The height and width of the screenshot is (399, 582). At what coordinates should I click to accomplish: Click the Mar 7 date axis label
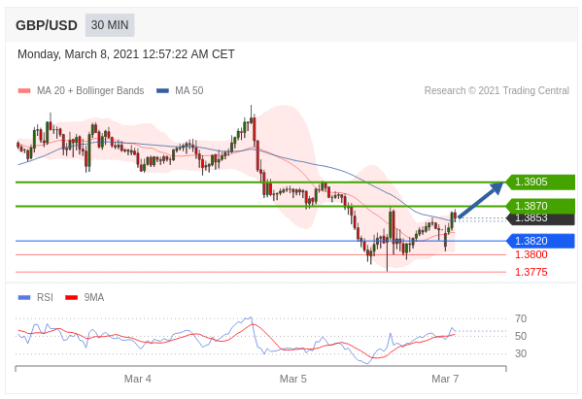[445, 379]
